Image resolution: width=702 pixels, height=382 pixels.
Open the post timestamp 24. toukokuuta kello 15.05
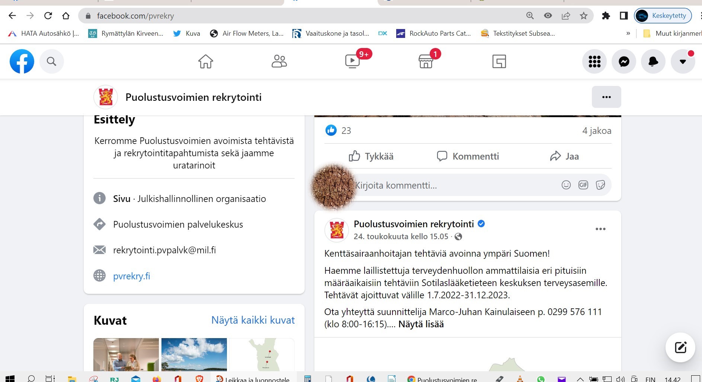pyautogui.click(x=401, y=237)
